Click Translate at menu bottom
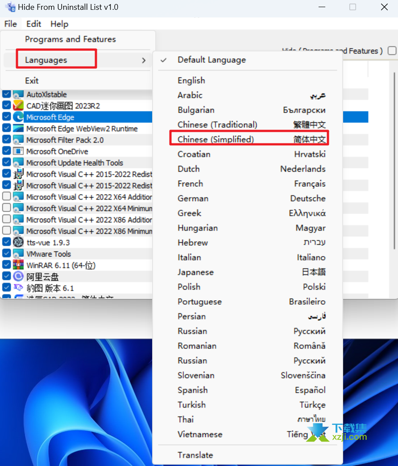398x466 pixels. point(248,455)
